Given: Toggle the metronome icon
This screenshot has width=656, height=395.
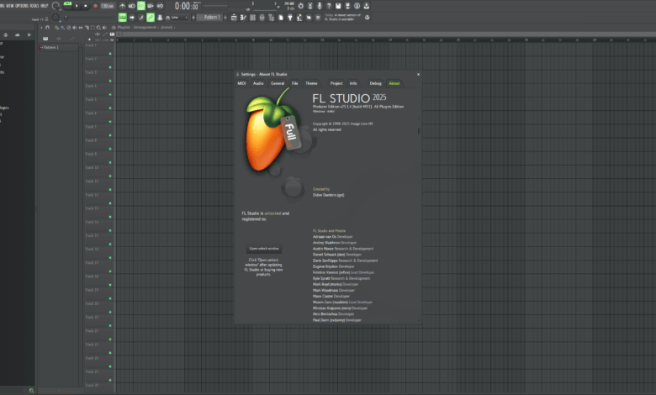Looking at the screenshot, I should [123, 6].
